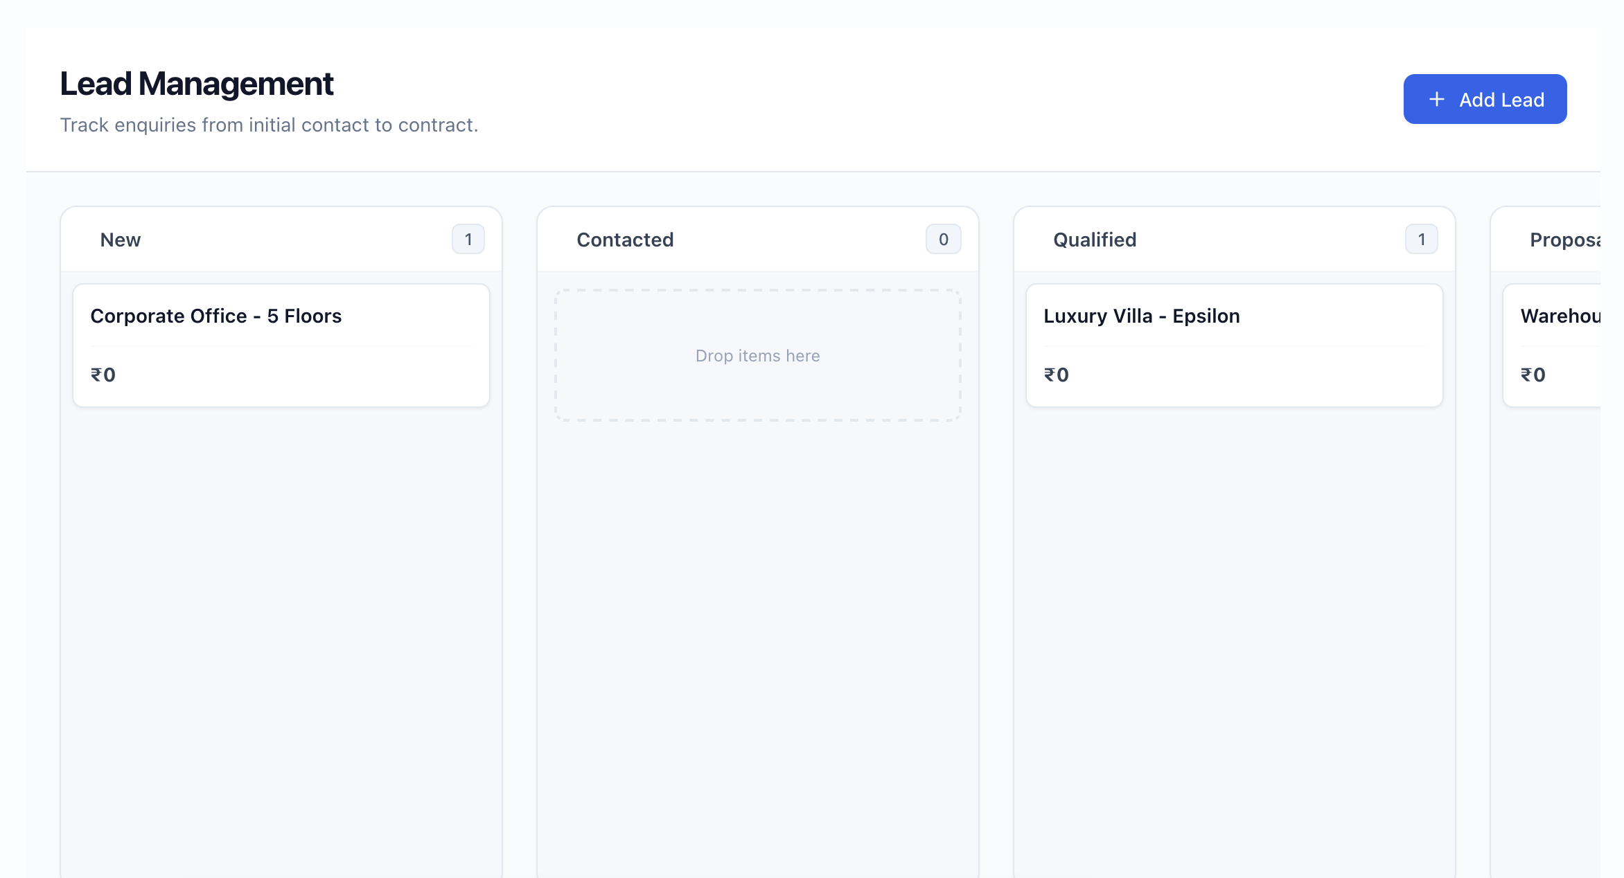Viewport: 1624px width, 878px height.
Task: Click the New column count badge
Action: (x=468, y=240)
